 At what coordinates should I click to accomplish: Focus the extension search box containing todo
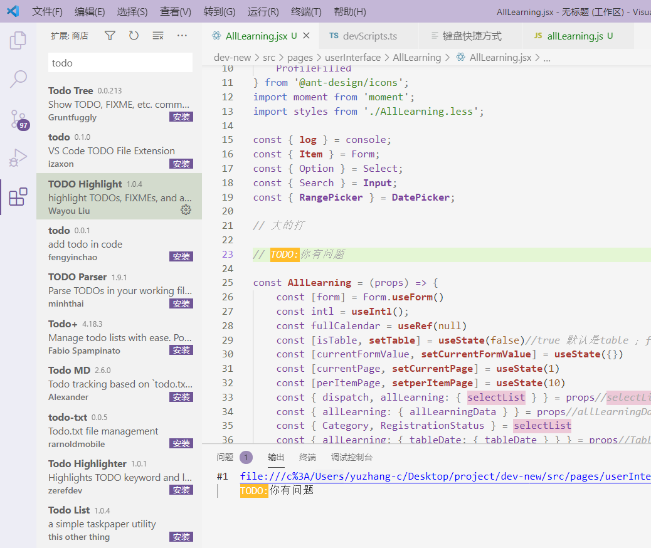(x=120, y=63)
